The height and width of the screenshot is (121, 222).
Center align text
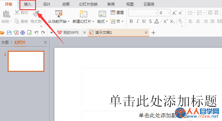coord(198,21)
